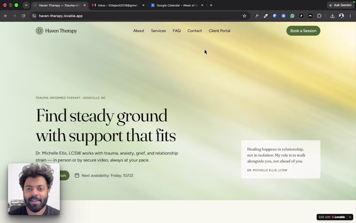356x223 pixels.
Task: Click the blue circular C extension icon
Action: pos(275,16)
